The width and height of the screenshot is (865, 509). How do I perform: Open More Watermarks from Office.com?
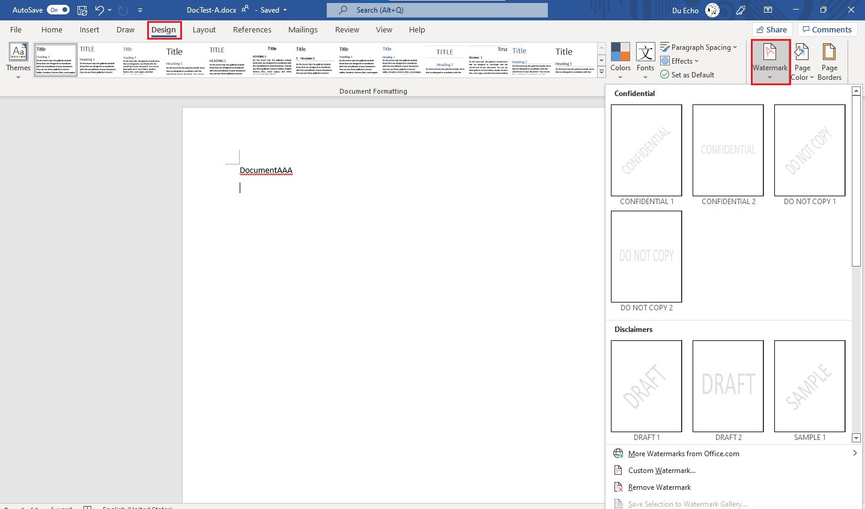pyautogui.click(x=683, y=453)
